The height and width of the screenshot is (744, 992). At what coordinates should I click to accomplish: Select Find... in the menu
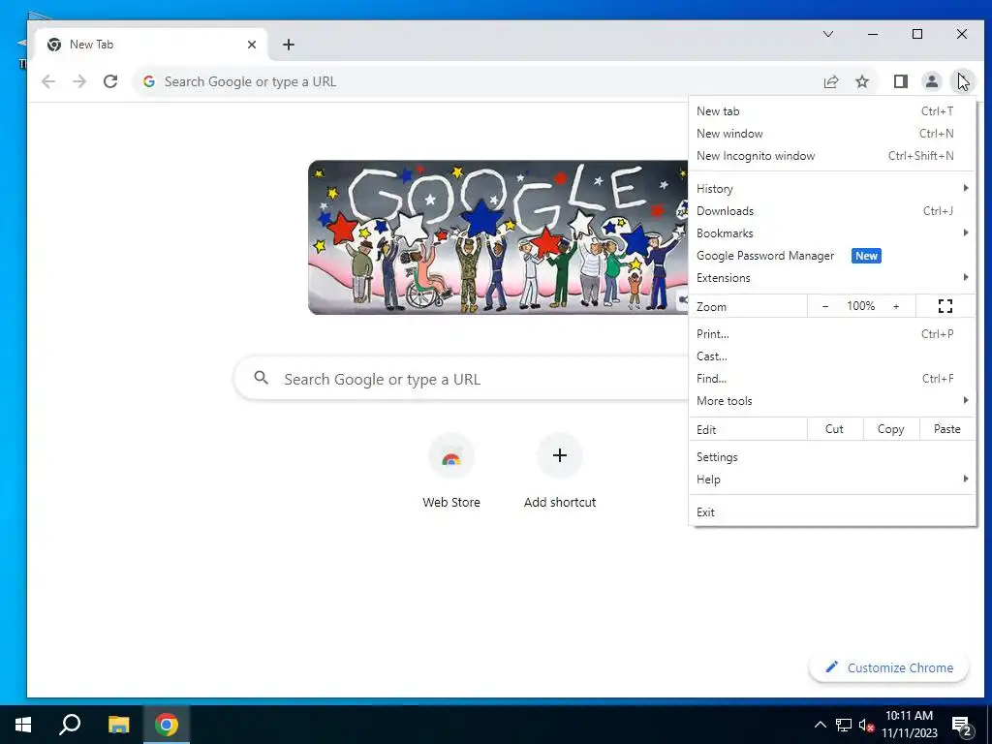click(832, 379)
